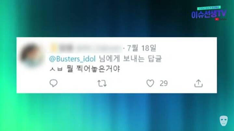Viewport: 234px width, 131px height.
Task: Click the faint text beside the YouTube icon
Action: [223, 19]
